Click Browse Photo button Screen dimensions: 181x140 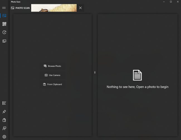click(x=52, y=66)
